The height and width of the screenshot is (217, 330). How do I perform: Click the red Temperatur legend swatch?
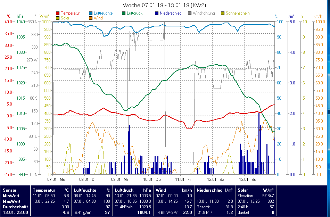point(58,13)
